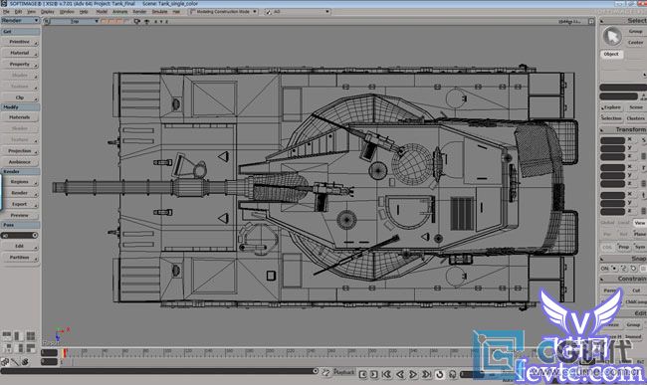Activate the Object selection filter

pos(611,54)
